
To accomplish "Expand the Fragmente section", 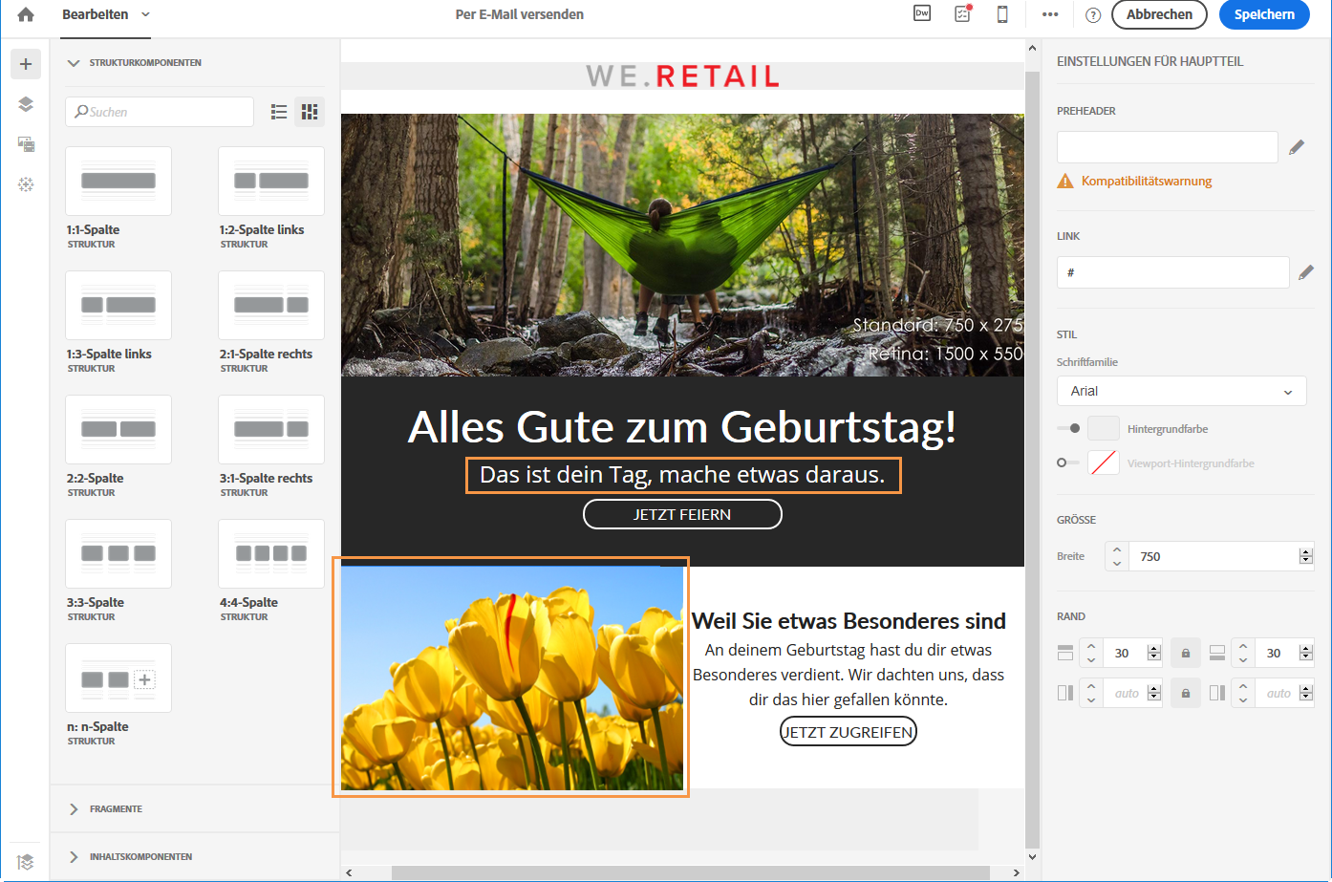I will tap(115, 809).
